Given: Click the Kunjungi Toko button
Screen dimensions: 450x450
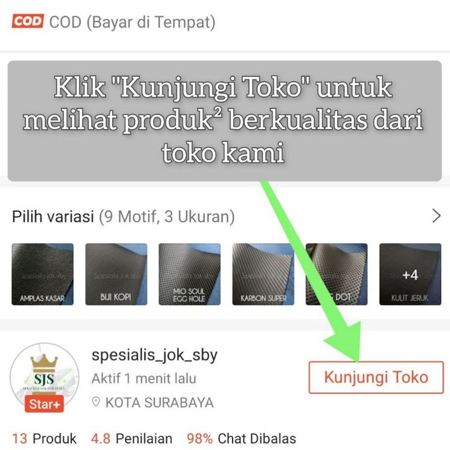Looking at the screenshot, I should 376,377.
